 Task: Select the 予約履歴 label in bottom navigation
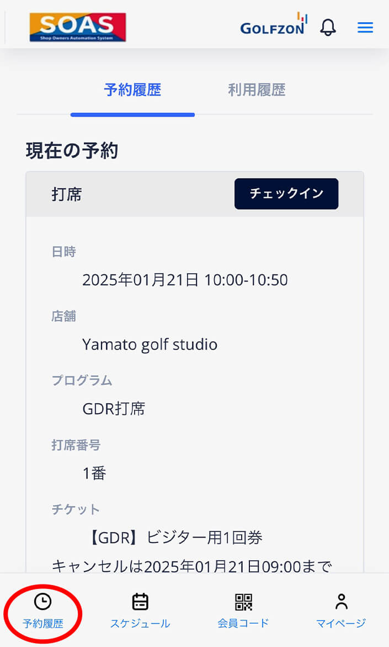(x=43, y=623)
